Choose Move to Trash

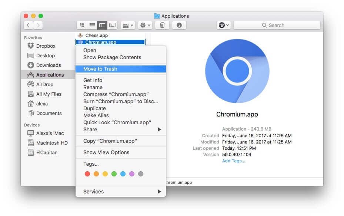click(121, 69)
